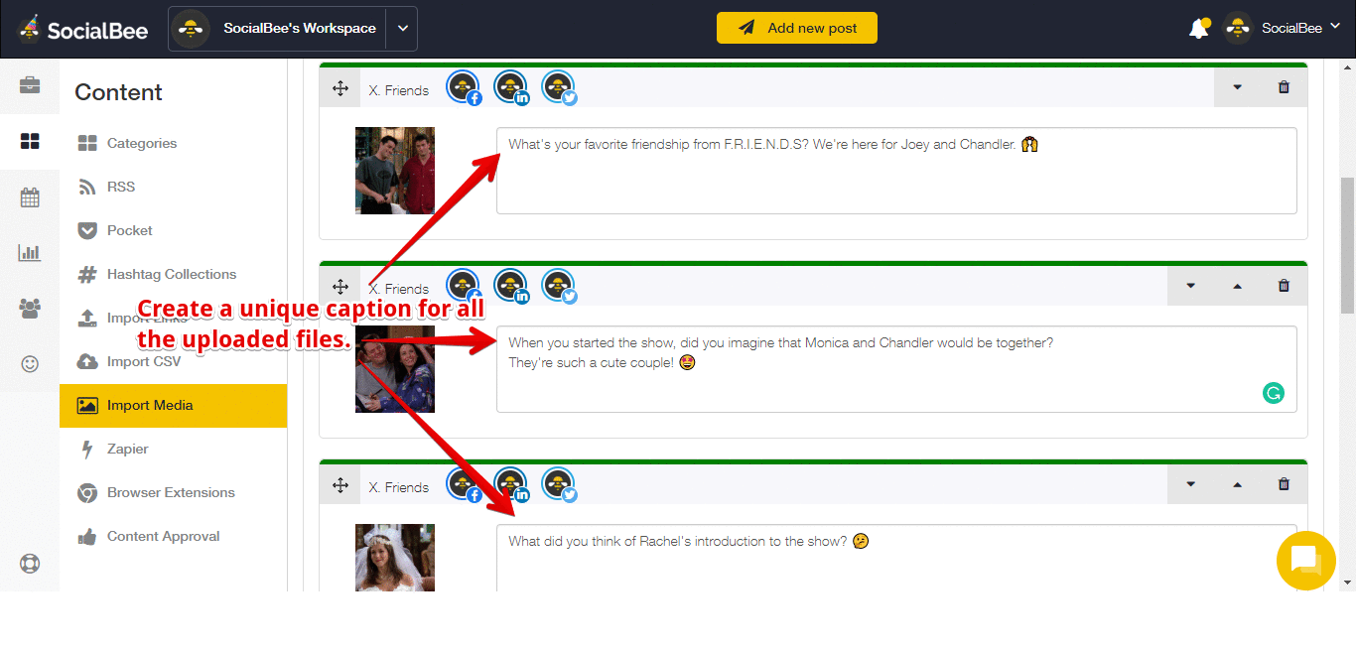Move Monica and Chandler post up

[x=1237, y=286]
